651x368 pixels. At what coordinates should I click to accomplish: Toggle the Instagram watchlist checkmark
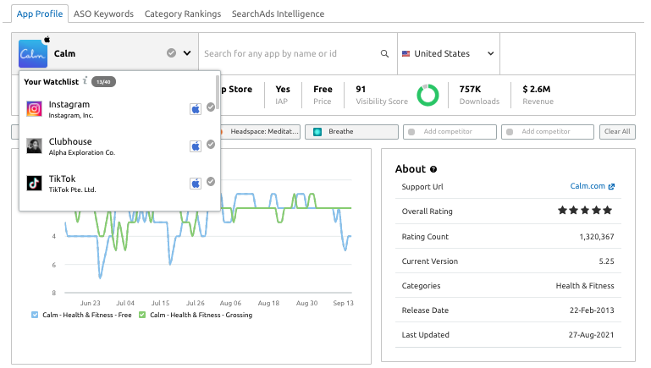point(211,107)
